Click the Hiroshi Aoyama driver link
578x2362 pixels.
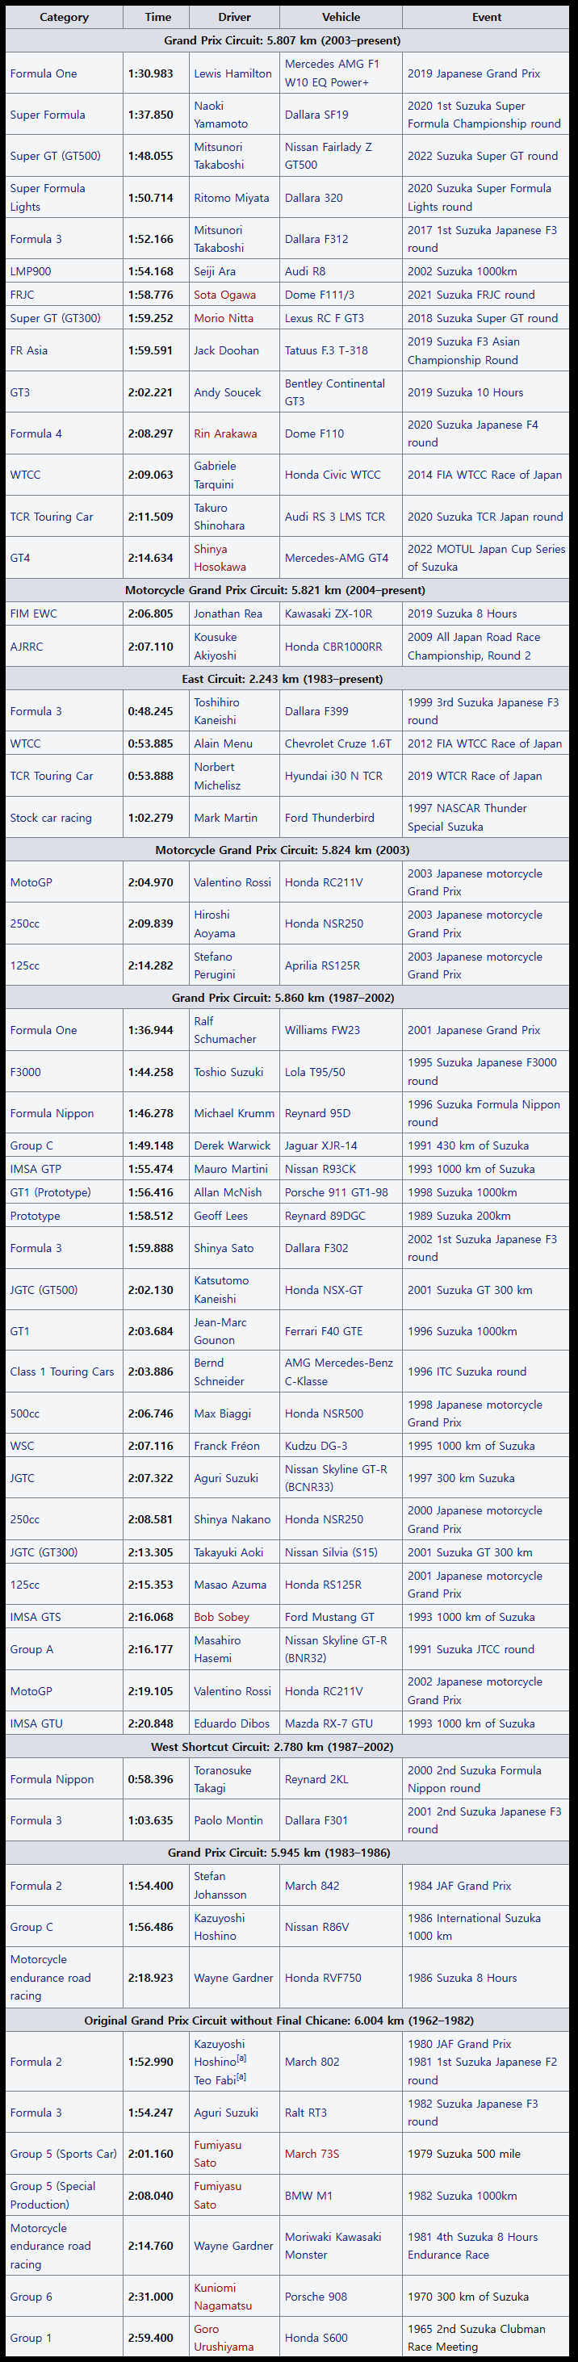pyautogui.click(x=215, y=924)
